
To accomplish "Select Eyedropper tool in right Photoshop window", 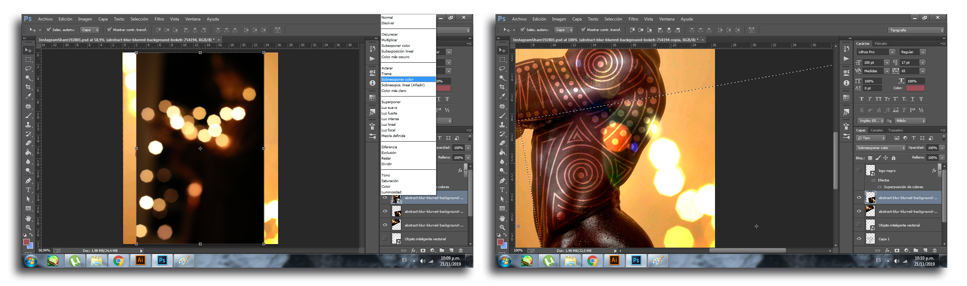I will click(502, 97).
